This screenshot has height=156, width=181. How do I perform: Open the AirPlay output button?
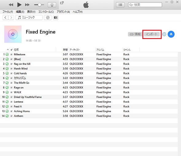coord(52,5)
